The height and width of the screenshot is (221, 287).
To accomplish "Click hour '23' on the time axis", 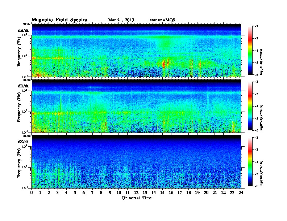I will pyautogui.click(x=232, y=192).
